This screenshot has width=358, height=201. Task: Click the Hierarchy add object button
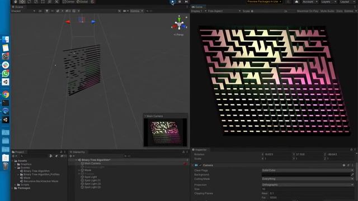point(72,156)
